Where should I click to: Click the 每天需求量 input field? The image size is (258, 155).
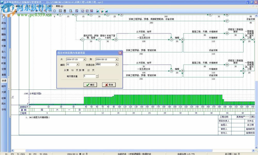(89, 76)
